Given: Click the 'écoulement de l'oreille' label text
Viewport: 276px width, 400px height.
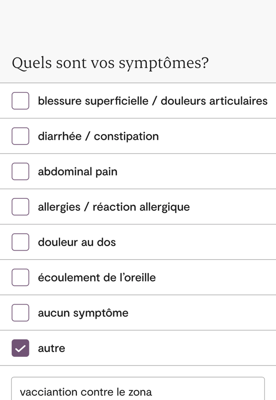Looking at the screenshot, I should pos(97,278).
